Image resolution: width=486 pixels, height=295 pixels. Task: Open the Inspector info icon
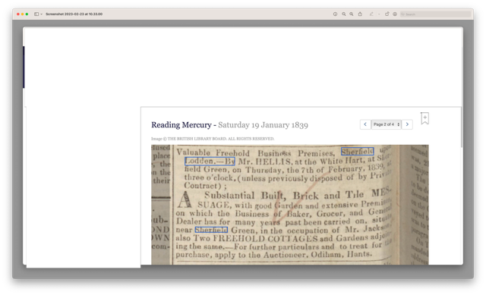[335, 14]
